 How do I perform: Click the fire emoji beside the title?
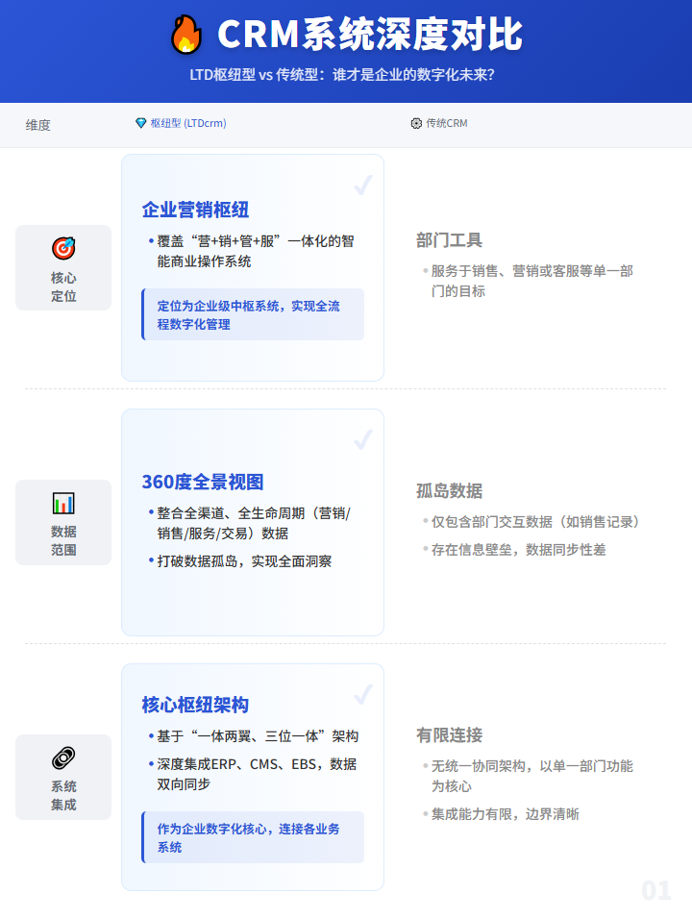click(186, 35)
